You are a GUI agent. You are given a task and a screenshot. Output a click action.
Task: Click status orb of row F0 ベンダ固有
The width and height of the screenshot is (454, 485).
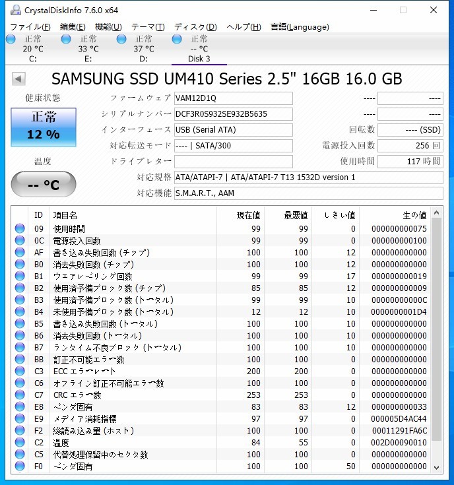pos(20,466)
